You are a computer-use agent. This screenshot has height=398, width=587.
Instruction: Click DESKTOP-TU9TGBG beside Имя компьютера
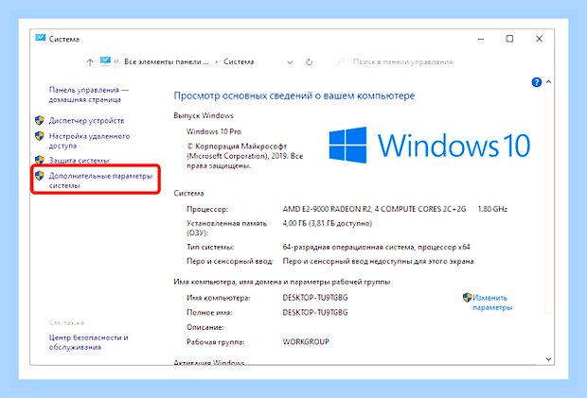(x=315, y=298)
